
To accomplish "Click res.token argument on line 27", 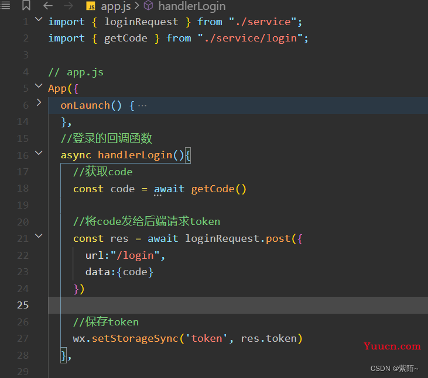I will click(x=269, y=338).
